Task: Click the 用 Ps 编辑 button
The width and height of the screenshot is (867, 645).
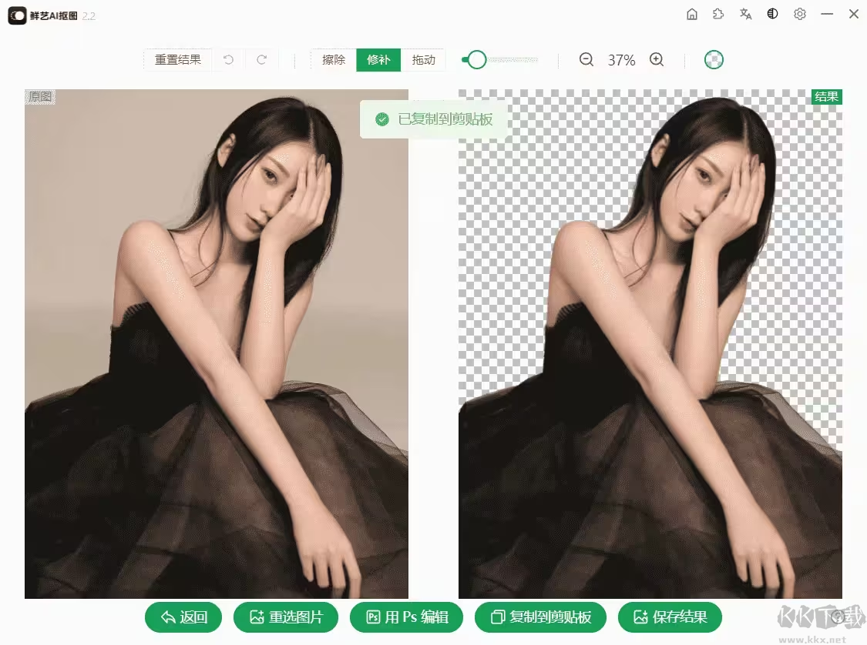Action: [x=406, y=617]
